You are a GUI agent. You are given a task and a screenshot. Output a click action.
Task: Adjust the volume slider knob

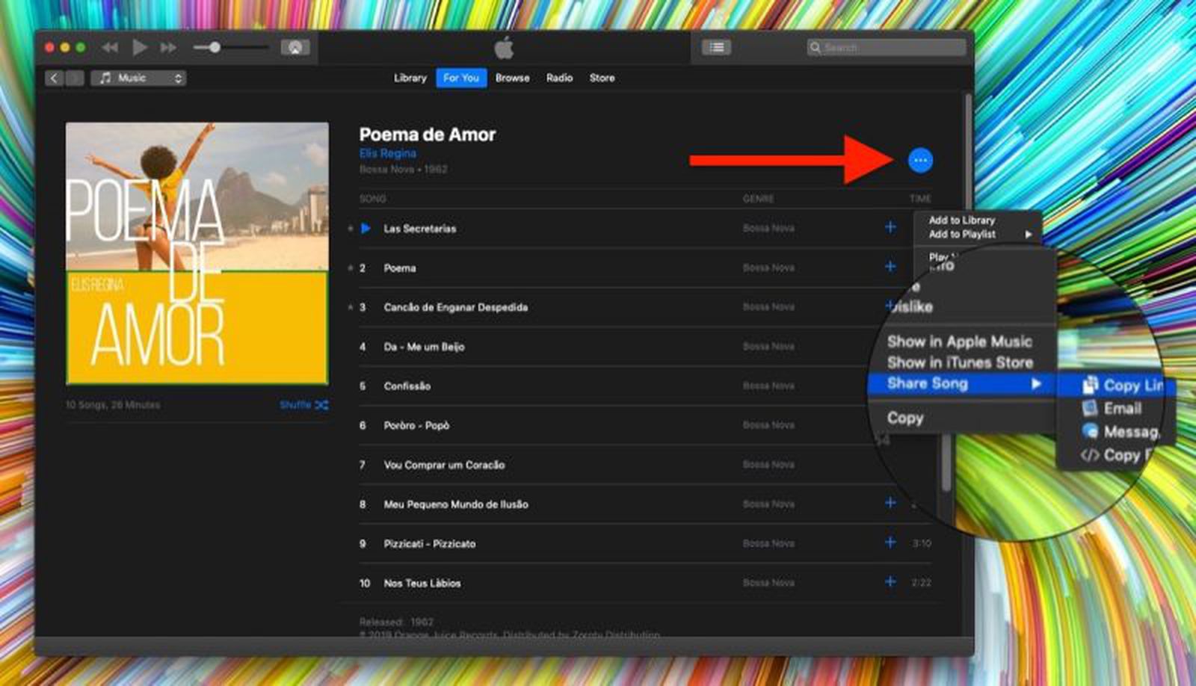pyautogui.click(x=215, y=48)
